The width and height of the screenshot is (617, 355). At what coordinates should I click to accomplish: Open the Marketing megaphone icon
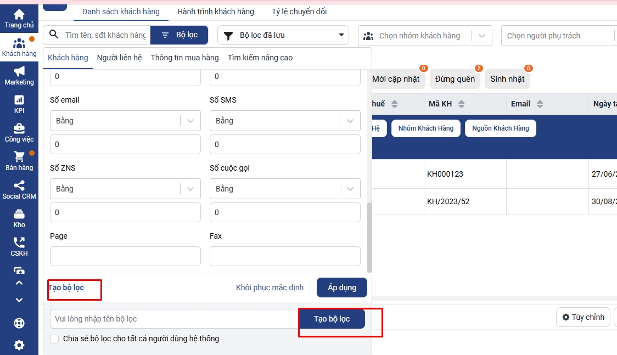[x=19, y=72]
